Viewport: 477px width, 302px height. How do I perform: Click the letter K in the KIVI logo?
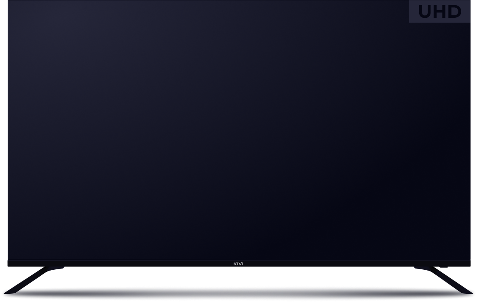tap(235, 264)
